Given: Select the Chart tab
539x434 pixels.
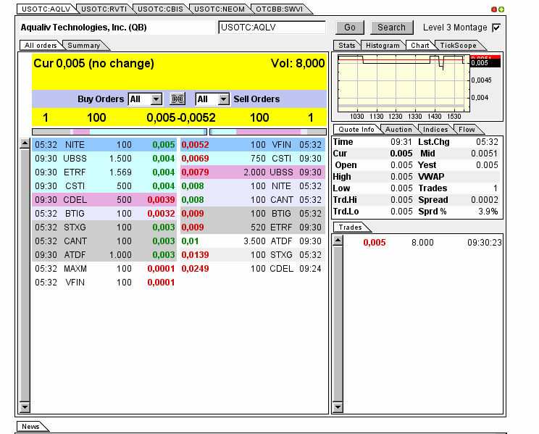Looking at the screenshot, I should 419,46.
